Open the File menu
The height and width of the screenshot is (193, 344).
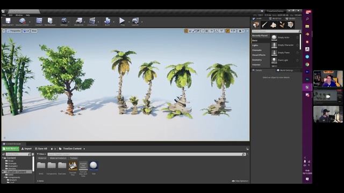(4, 16)
